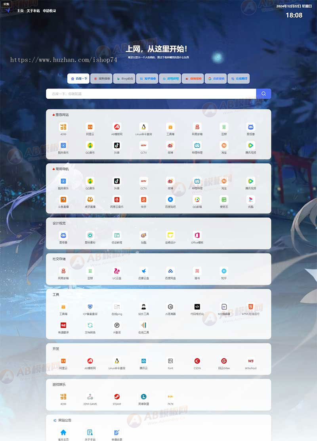Viewport: 317px width, 441px height.
Task: Open 申请收录 in the top navigation bar
Action: pos(50,11)
